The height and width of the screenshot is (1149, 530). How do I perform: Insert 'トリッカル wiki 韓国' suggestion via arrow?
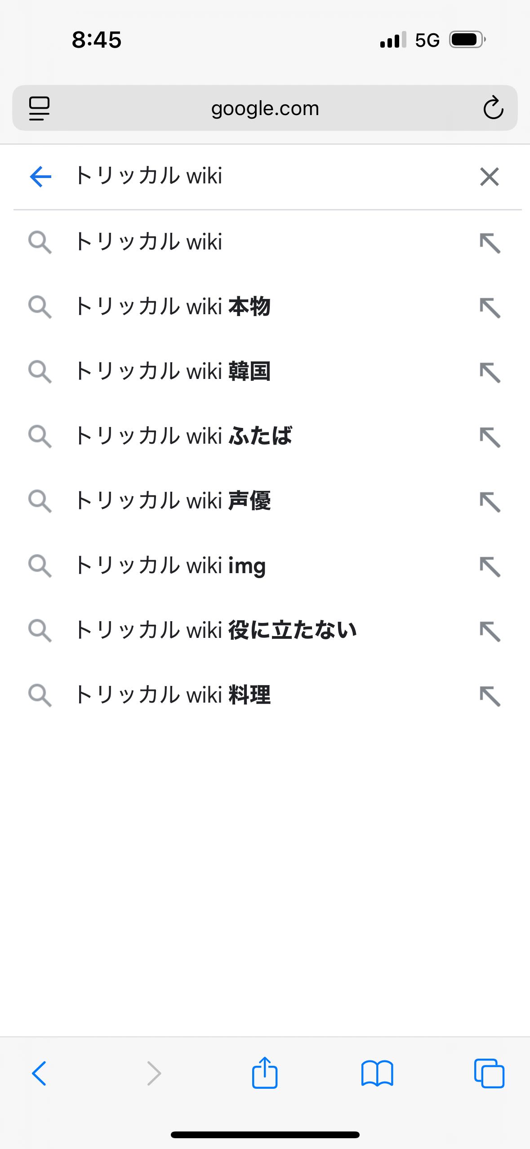tap(490, 373)
